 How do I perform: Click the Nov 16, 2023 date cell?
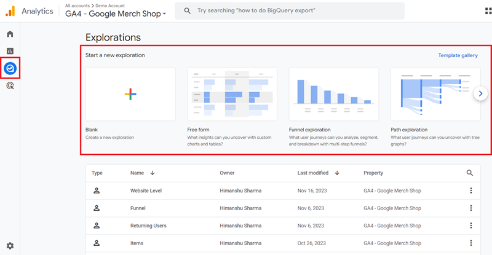tap(312, 190)
